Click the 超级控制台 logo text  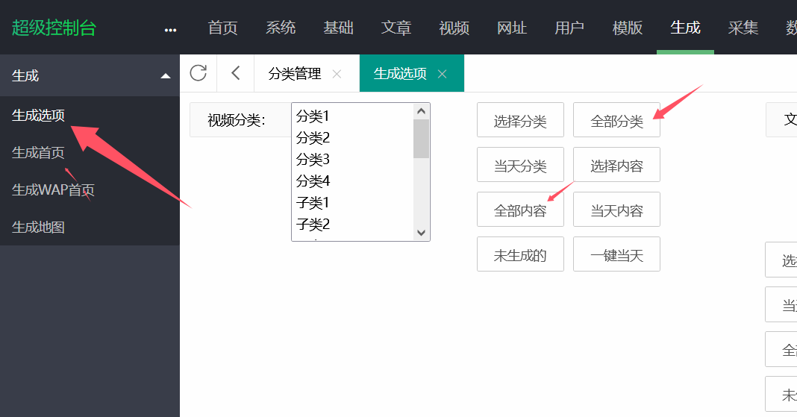pos(54,28)
